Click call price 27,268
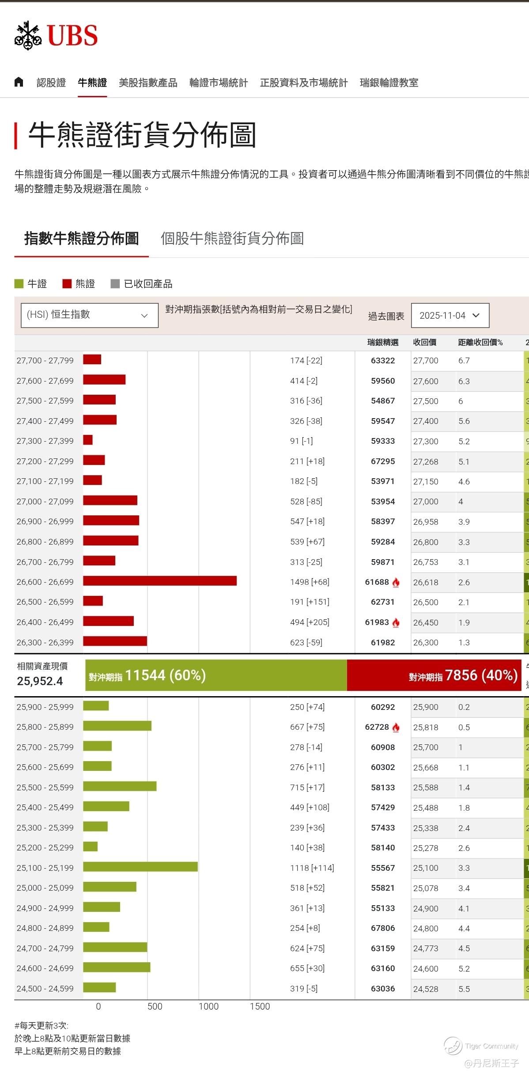This screenshot has width=529, height=1075. (x=426, y=462)
